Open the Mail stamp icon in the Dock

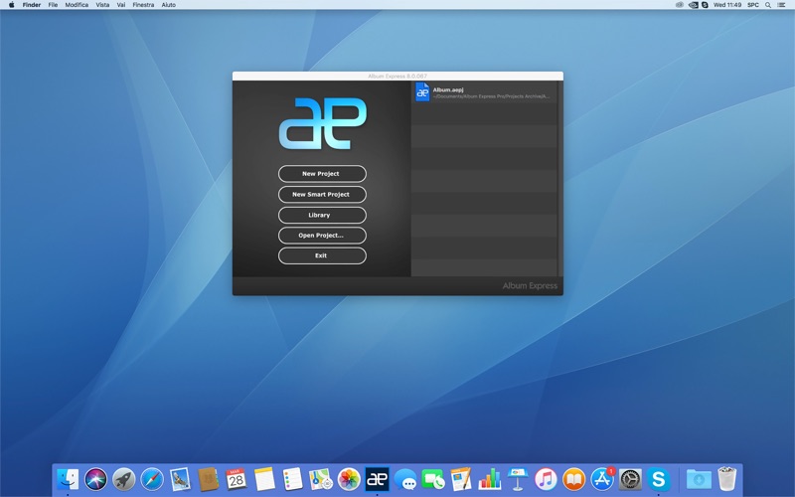tap(180, 479)
